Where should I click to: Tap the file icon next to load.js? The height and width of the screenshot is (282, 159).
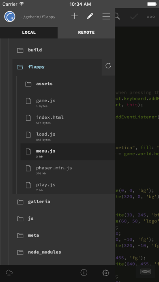(x=28, y=135)
